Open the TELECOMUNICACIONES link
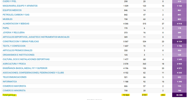Image resolution: width=188 pixels, height=100 pixels. pos(14,77)
